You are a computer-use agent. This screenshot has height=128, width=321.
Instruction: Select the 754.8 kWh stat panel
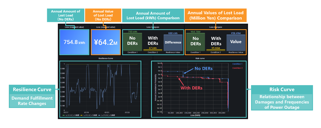click(x=74, y=42)
